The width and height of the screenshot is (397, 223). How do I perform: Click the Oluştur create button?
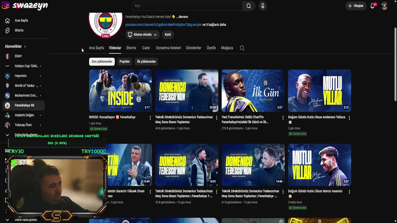[x=355, y=6]
